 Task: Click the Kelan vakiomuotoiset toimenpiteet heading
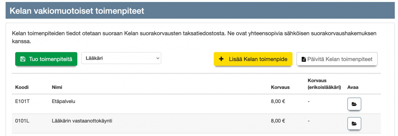click(77, 11)
